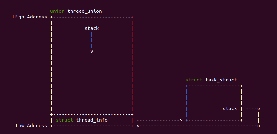Click the green "struct" before thread_info
Screen dimensions: 277x134
click(x=64, y=120)
